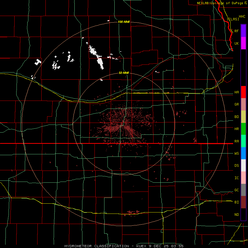Screen dimensions: 248x248
Task: Click the "GC" legend label
Action: (237, 190)
